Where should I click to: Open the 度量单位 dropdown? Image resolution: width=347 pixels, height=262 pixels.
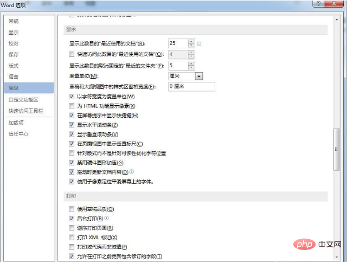click(x=199, y=76)
